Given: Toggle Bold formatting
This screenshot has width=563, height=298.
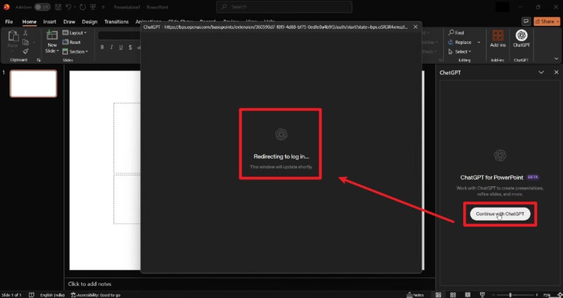Looking at the screenshot, I should 102,47.
